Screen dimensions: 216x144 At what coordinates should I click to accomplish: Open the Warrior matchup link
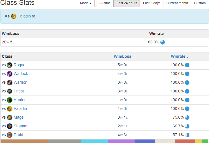pos(20,82)
